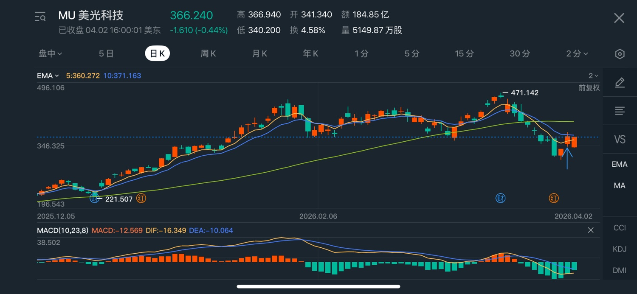Tap the 前复权 adjustment button
637x294 pixels.
click(x=589, y=88)
